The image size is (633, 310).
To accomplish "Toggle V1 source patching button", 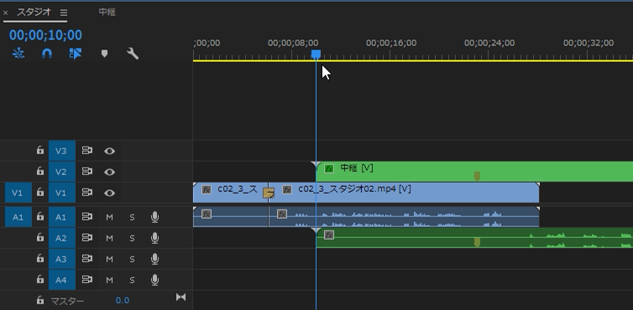I will coord(18,193).
